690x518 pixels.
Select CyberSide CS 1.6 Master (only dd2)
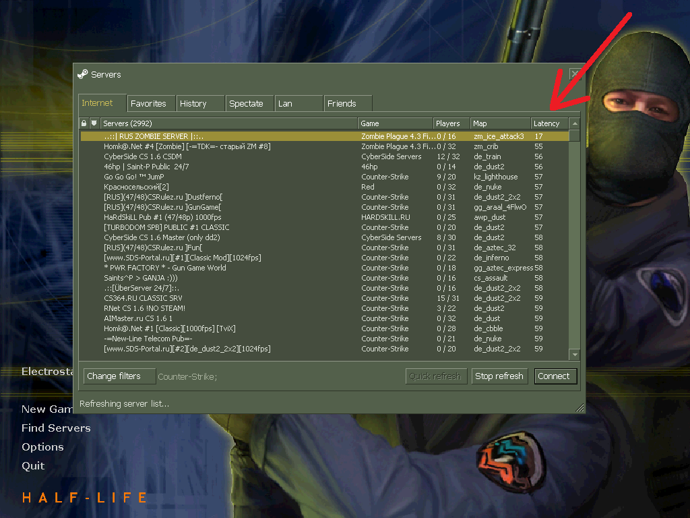tap(325, 237)
